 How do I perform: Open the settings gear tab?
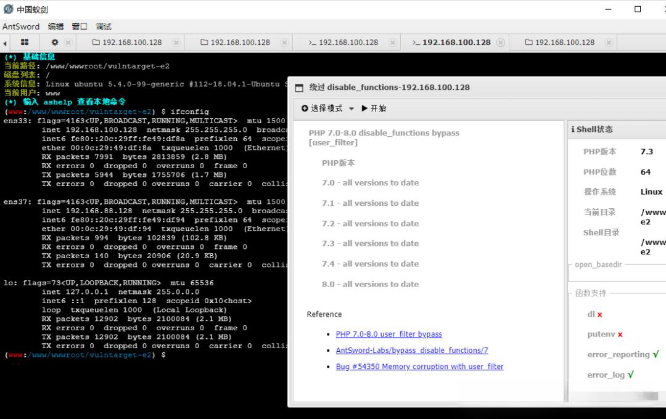pos(55,43)
